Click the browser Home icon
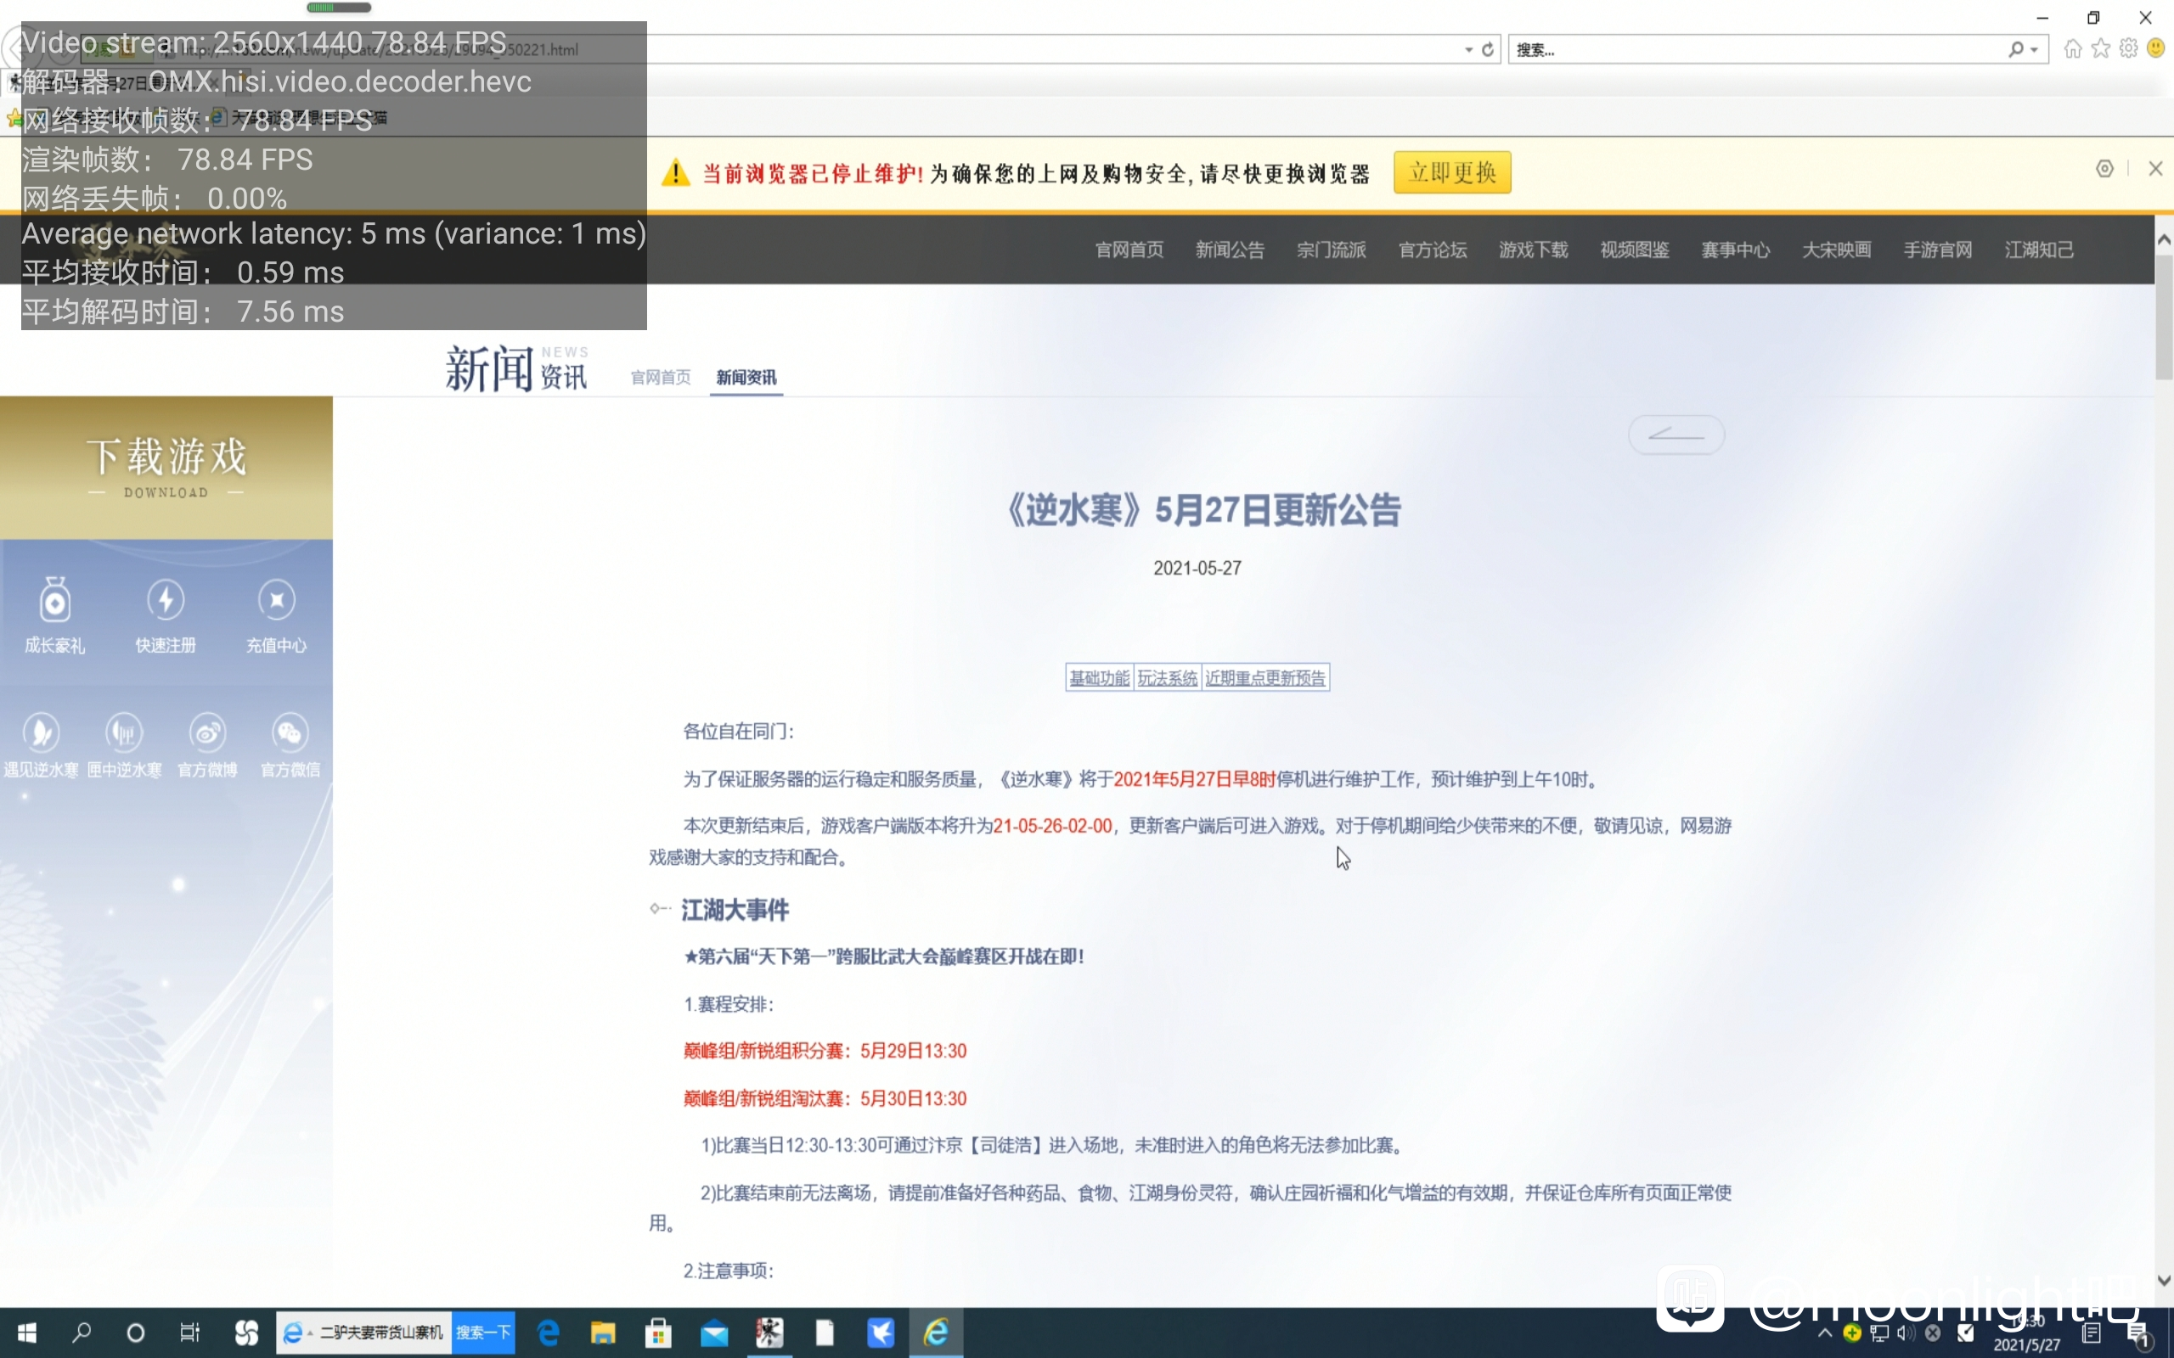This screenshot has height=1358, width=2174. [2072, 48]
